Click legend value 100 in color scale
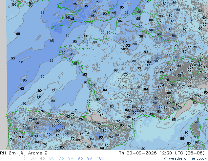This screenshot has height=161, width=208. click(100, 158)
